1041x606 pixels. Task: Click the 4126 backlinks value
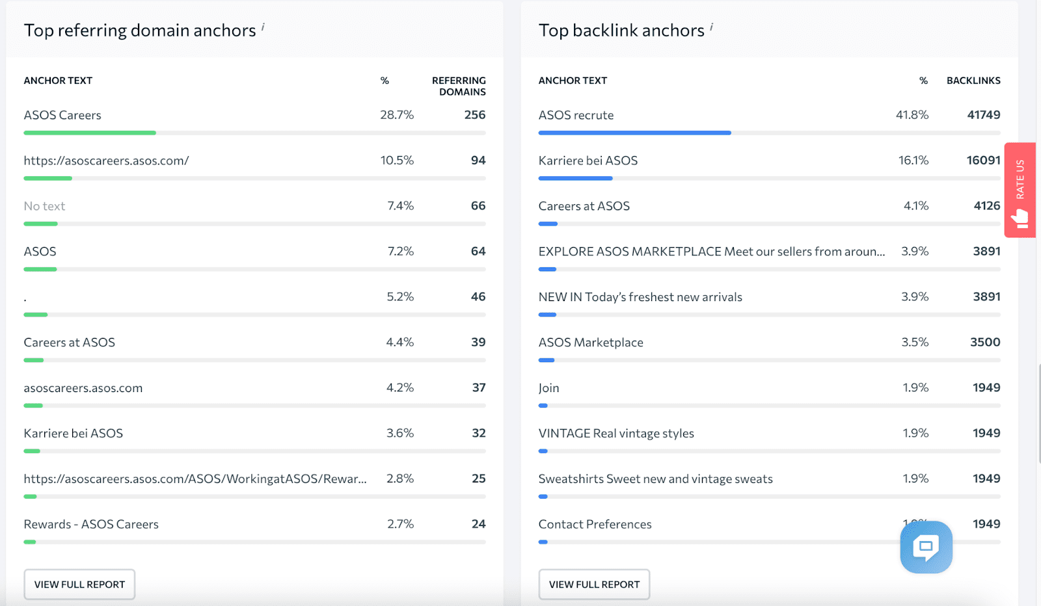[987, 205]
